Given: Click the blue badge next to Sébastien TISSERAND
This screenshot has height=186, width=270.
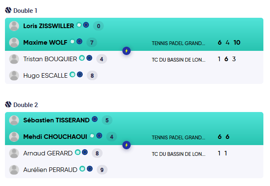Looking at the screenshot, I should click(95, 119).
